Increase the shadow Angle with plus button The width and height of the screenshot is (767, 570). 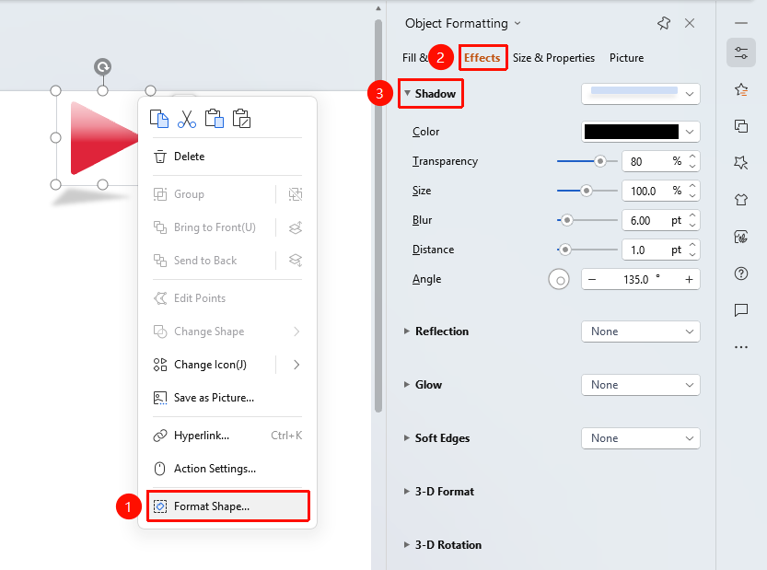689,279
